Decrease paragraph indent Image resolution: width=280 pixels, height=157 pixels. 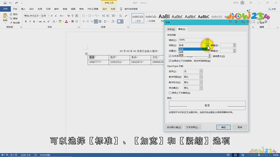[104, 16]
